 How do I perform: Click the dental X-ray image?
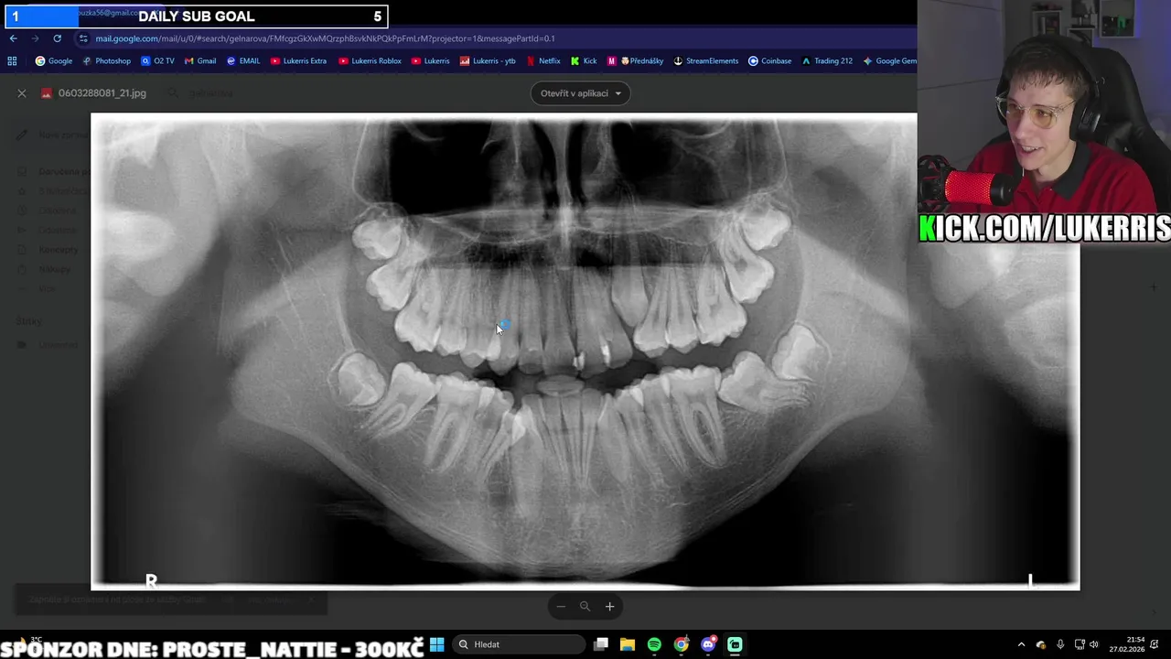pos(585,351)
